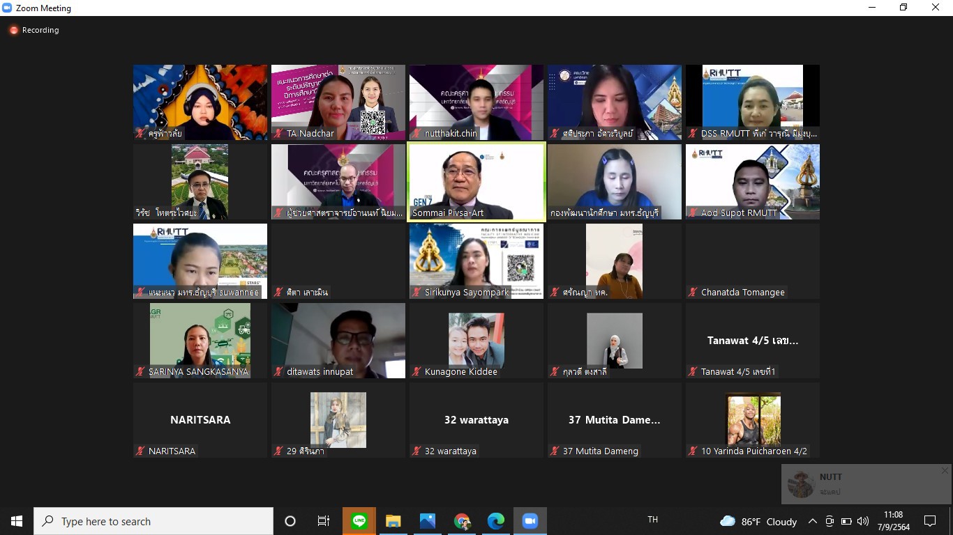The image size is (953, 535).
Task: Expand the hidden system tray icons chevron
Action: (x=813, y=521)
